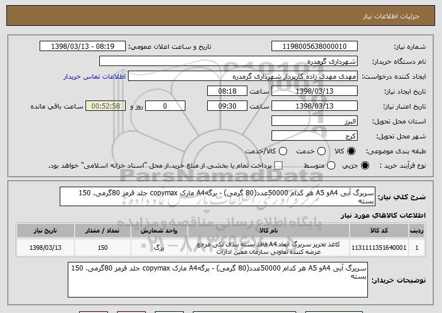Click the table date 1398/03/13 cell
The width and height of the screenshot is (442, 313).
point(45,248)
